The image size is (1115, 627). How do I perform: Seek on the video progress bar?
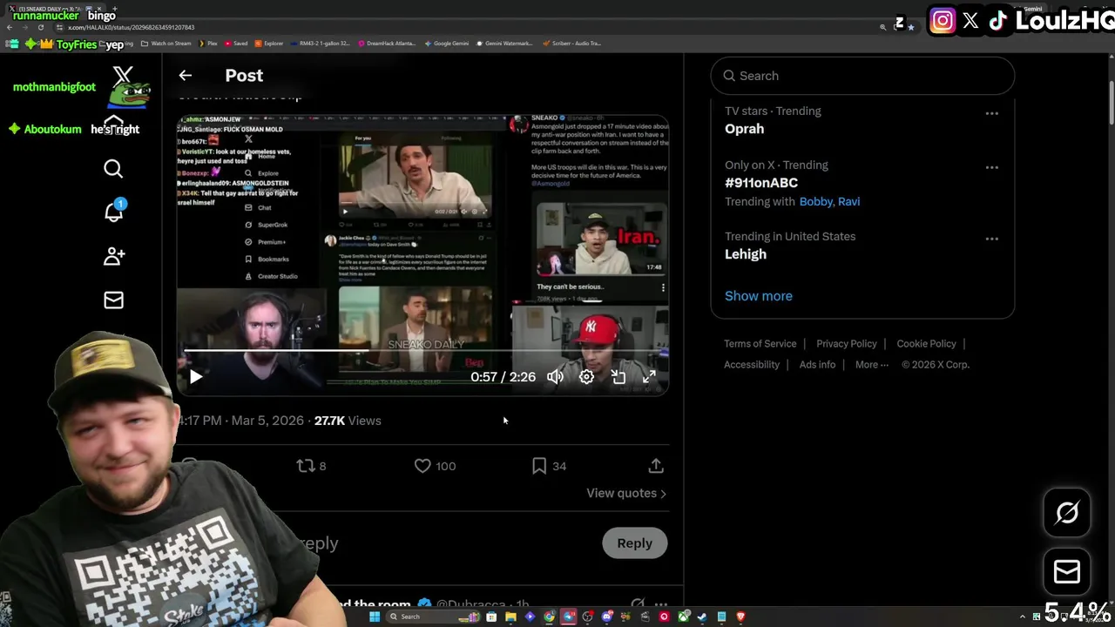pos(422,352)
